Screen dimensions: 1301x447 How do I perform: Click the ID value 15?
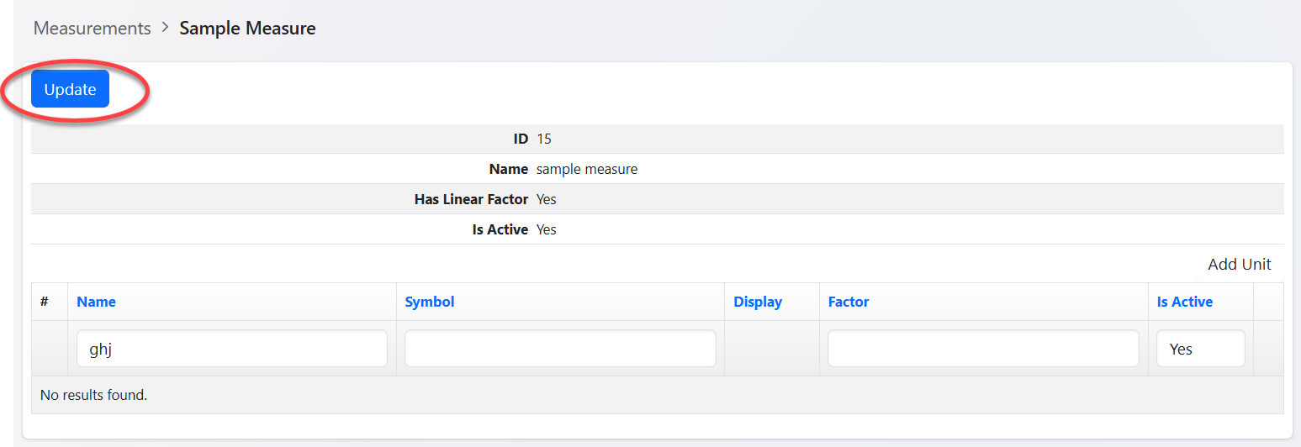pyautogui.click(x=543, y=139)
